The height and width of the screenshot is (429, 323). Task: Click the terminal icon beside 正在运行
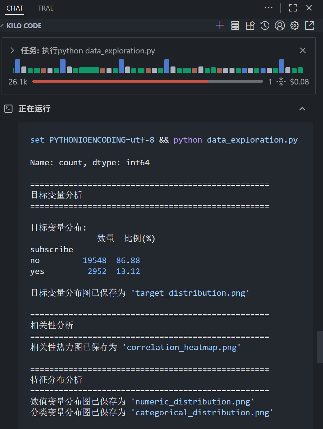8,109
